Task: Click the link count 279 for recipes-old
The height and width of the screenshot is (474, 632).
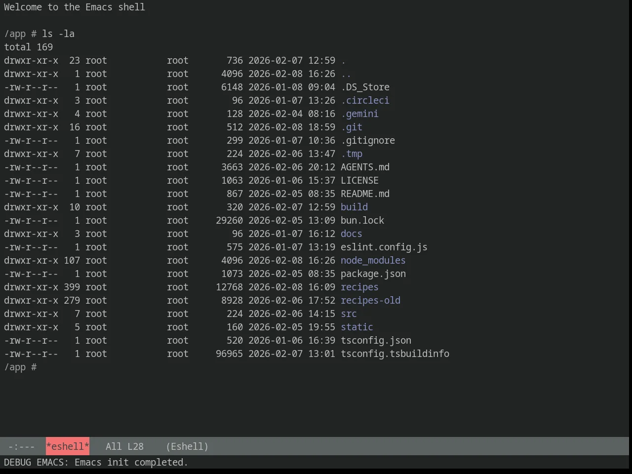Action: (x=72, y=300)
